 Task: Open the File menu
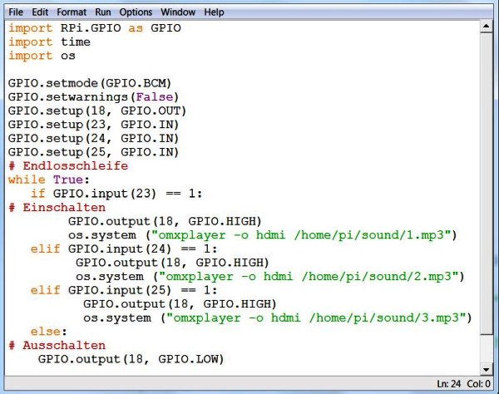coord(16,12)
